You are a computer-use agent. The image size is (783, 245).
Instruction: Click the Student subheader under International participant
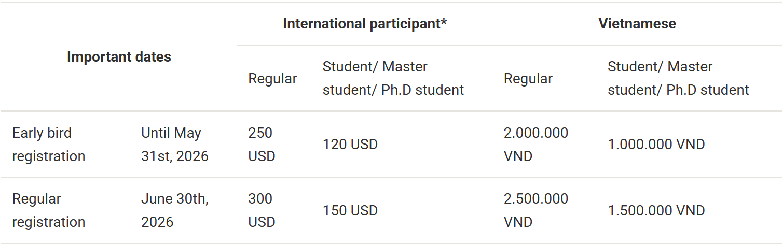coord(393,78)
